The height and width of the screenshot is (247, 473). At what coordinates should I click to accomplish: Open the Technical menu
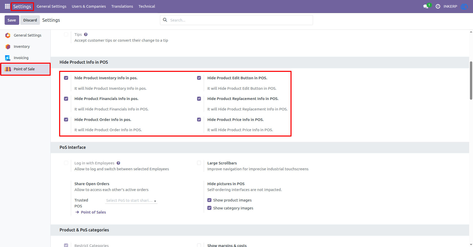[x=147, y=6]
